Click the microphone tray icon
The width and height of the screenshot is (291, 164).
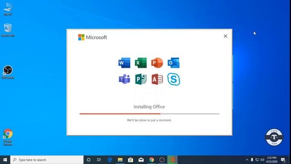tap(252, 160)
